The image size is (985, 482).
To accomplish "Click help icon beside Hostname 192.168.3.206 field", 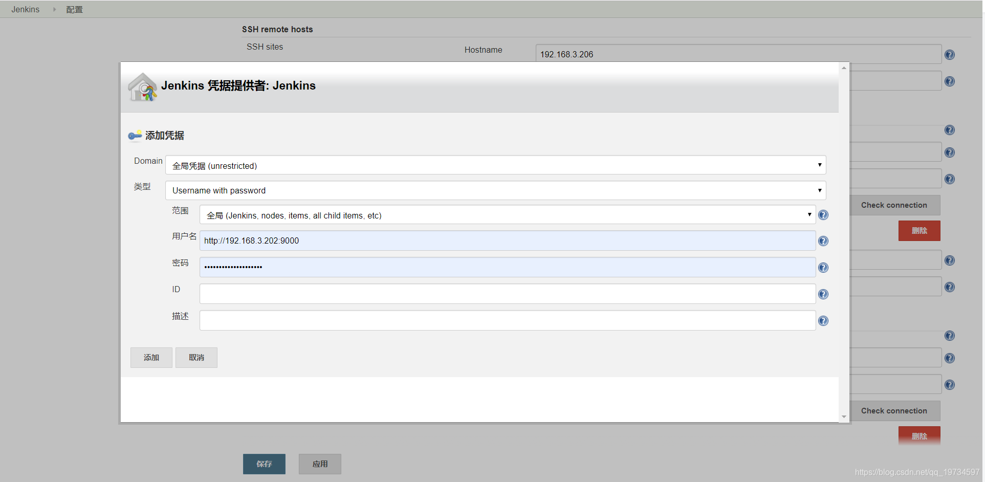I will click(950, 55).
